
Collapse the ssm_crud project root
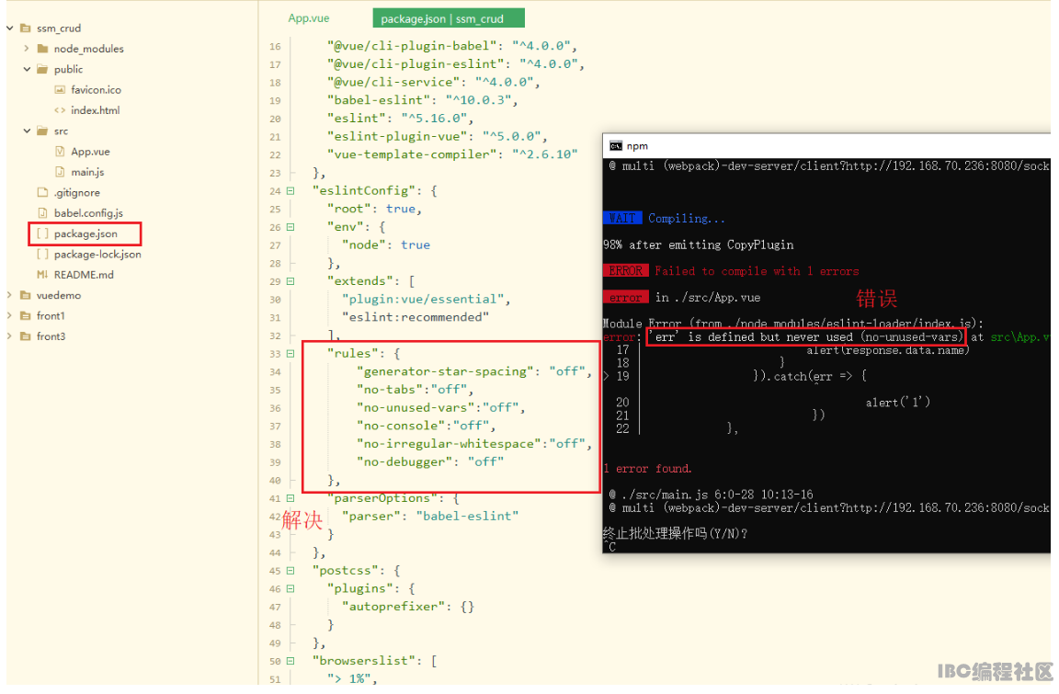tap(9, 28)
